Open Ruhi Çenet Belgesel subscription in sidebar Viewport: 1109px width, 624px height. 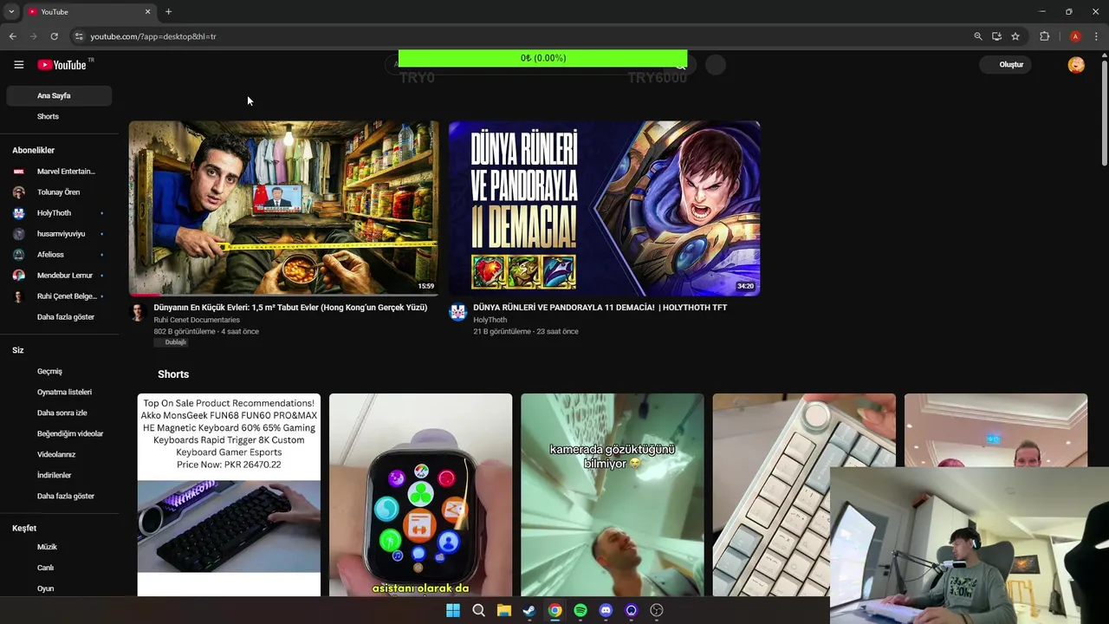pos(60,296)
